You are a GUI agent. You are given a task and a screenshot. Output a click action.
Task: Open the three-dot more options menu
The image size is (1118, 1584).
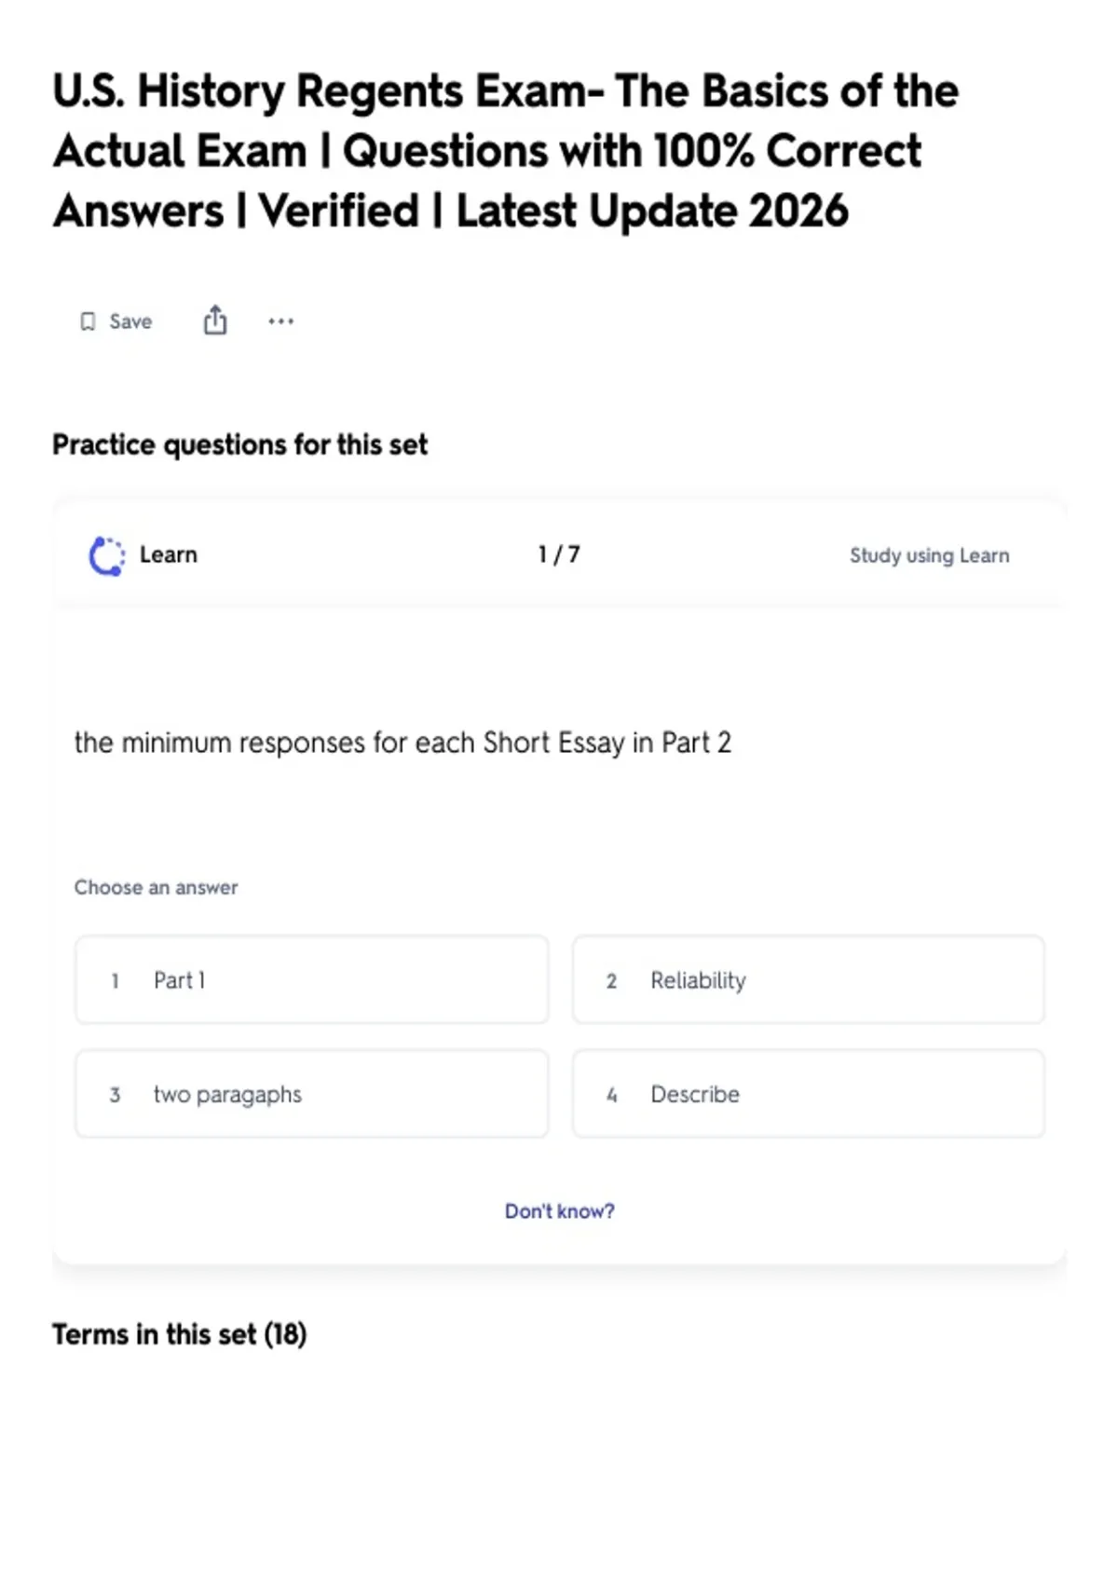[280, 321]
